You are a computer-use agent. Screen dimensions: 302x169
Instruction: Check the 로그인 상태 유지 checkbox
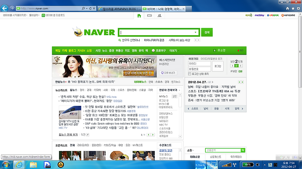point(190,74)
